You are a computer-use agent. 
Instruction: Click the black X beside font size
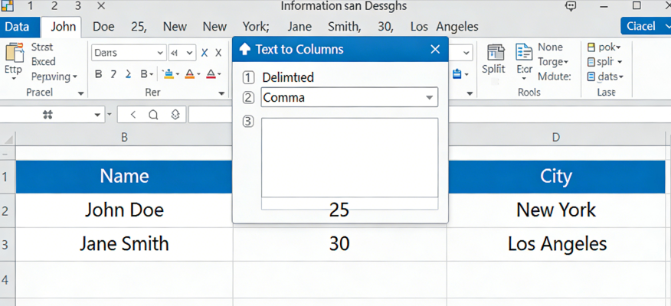pyautogui.click(x=218, y=53)
